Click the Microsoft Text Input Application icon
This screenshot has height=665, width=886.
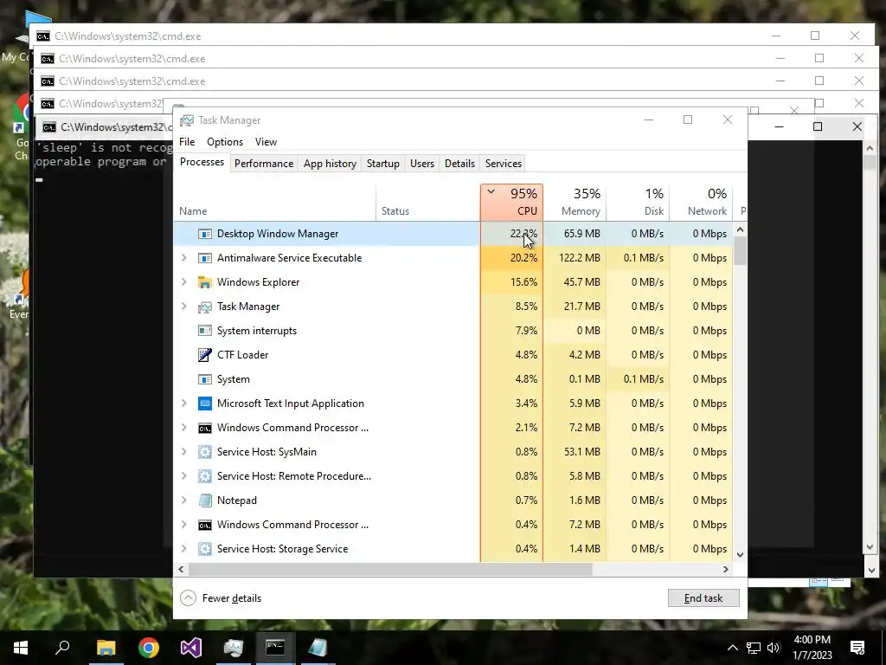tap(204, 404)
